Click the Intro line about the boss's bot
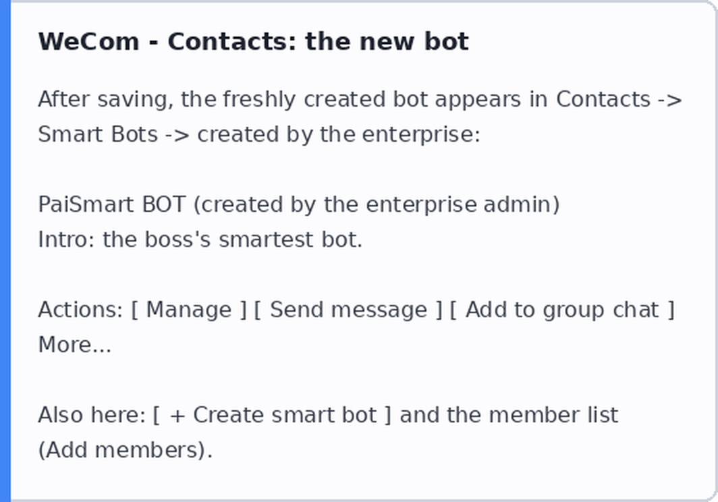718x502 pixels. (200, 240)
